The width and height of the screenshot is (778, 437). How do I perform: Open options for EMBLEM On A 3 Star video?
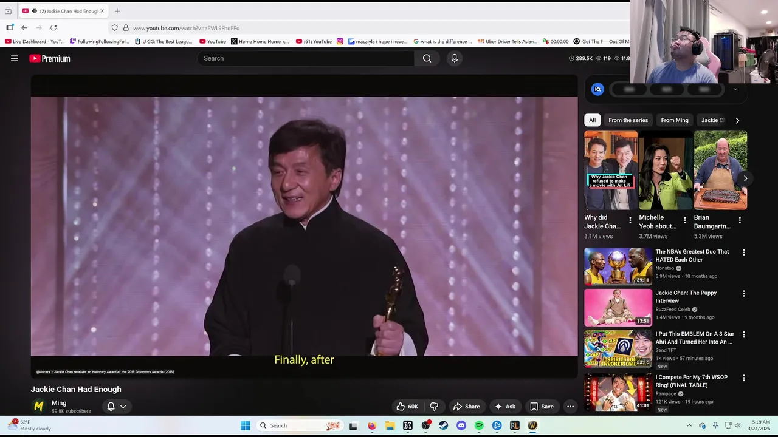tap(743, 334)
